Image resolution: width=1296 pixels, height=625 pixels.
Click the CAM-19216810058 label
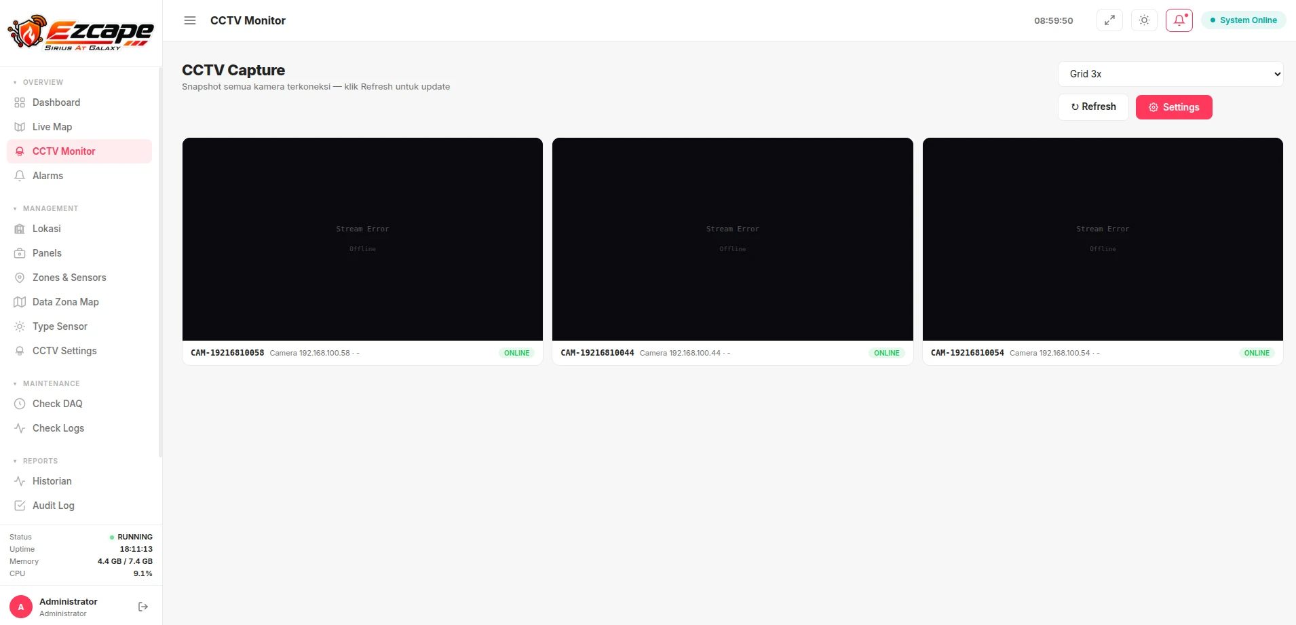point(227,353)
